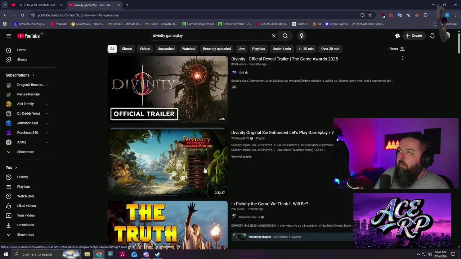Select the Live filter chip

click(x=241, y=49)
